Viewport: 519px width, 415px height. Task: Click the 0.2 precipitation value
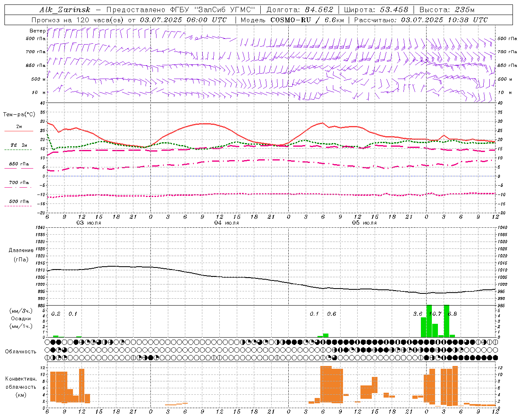click(56, 314)
